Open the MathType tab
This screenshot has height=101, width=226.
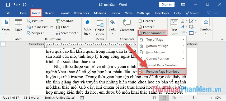tap(143, 13)
